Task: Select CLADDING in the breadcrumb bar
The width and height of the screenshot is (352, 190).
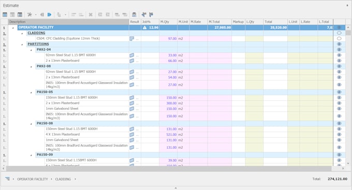Action: (x=63, y=179)
